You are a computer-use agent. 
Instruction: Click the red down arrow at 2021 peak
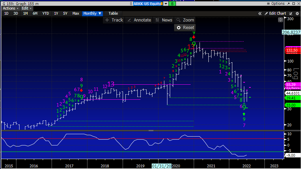(194, 37)
